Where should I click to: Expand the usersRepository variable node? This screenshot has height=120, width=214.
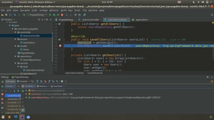[x=26, y=97]
